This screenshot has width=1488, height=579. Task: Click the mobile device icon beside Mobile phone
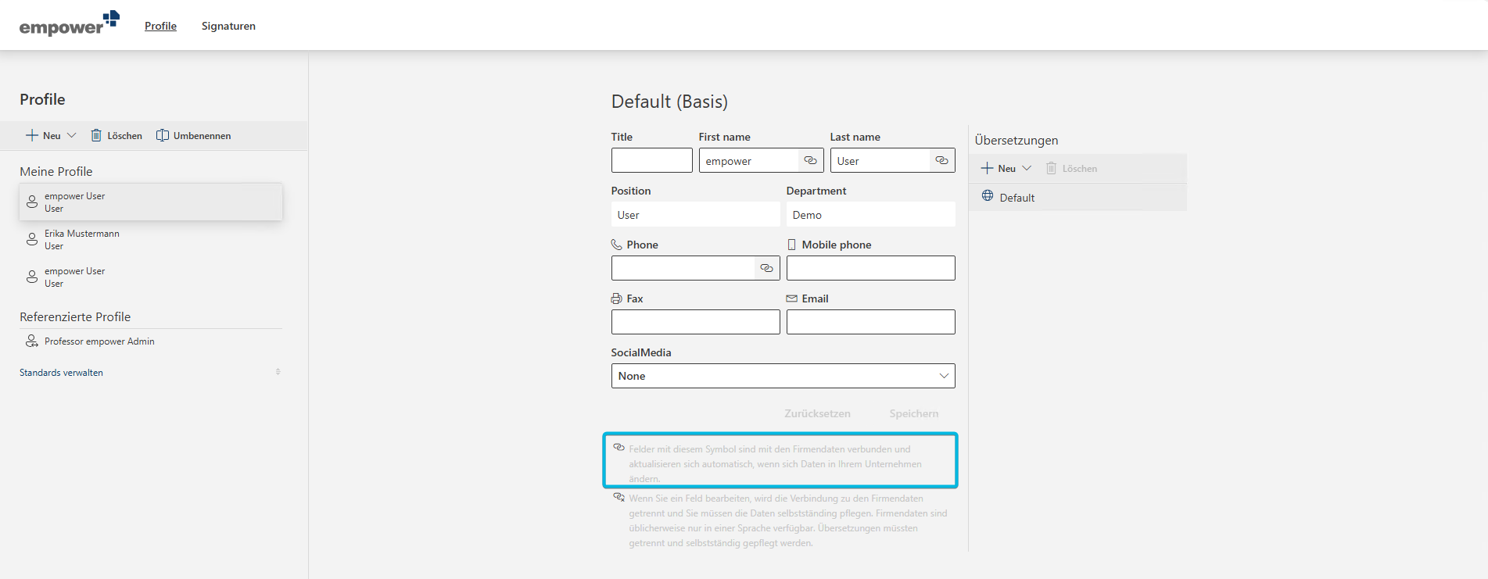pyautogui.click(x=792, y=244)
